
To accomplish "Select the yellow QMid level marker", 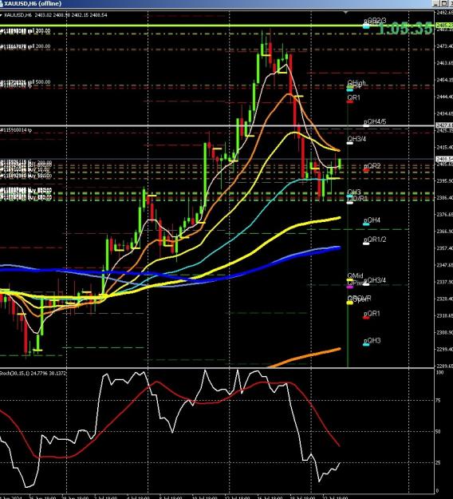I will click(349, 279).
